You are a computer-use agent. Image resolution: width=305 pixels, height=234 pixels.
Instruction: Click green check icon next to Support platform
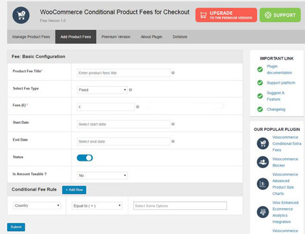(x=260, y=83)
